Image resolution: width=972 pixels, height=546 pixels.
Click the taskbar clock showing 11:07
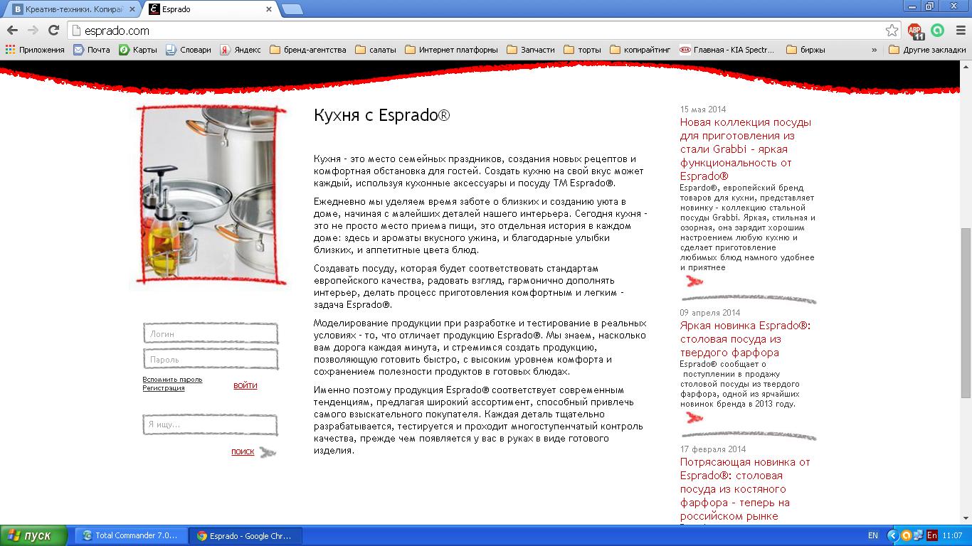coord(953,535)
